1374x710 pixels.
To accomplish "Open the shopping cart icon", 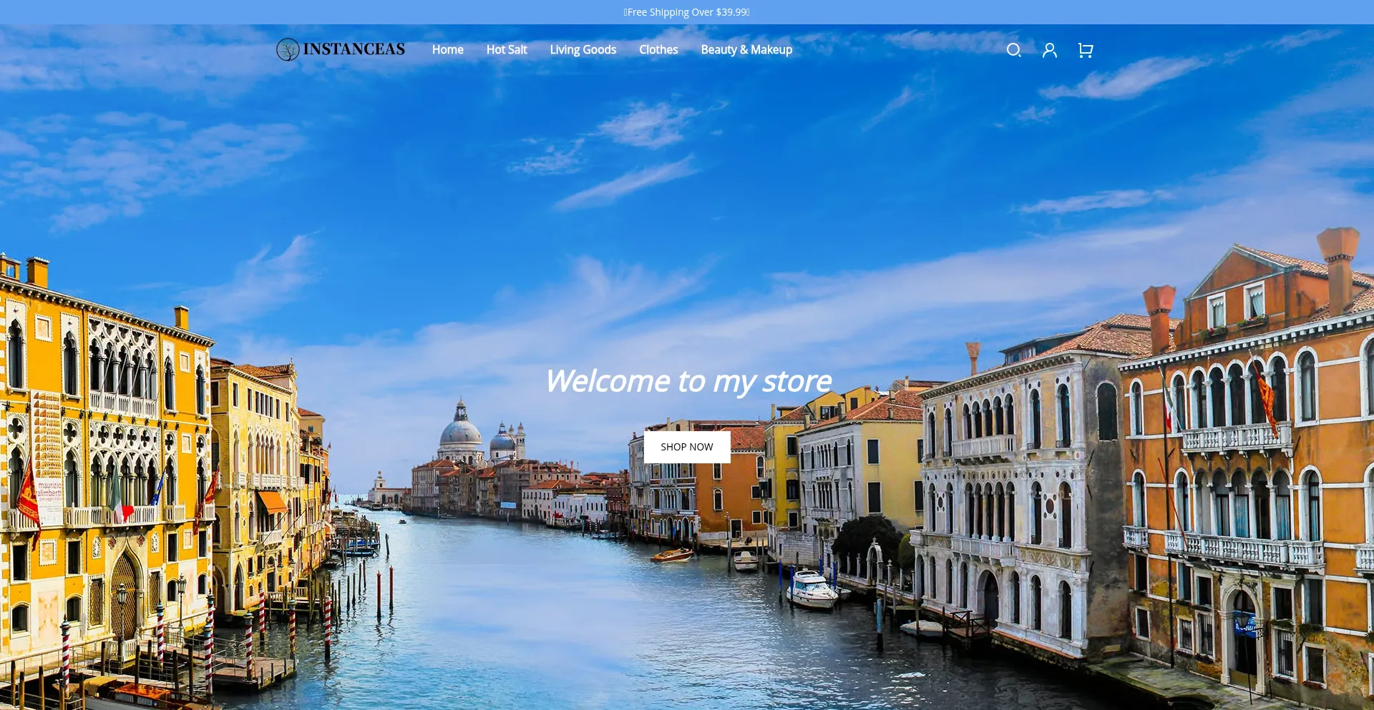I will tap(1085, 50).
